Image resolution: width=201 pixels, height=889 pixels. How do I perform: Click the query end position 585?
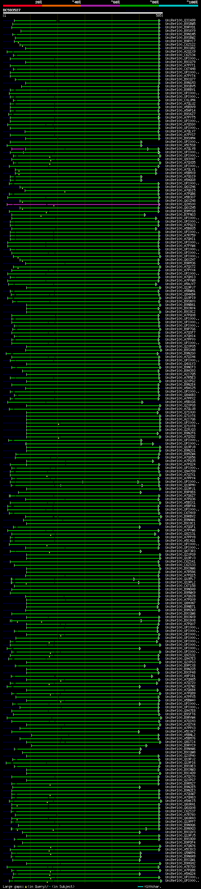(158, 15)
